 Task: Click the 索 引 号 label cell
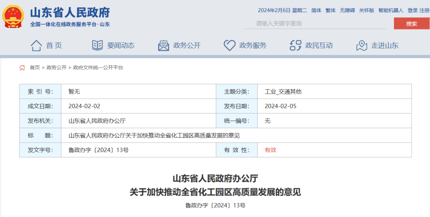point(40,92)
